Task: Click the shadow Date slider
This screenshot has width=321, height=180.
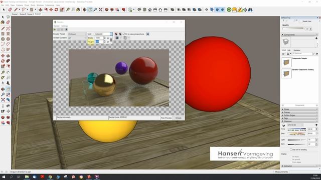Action: point(297,133)
